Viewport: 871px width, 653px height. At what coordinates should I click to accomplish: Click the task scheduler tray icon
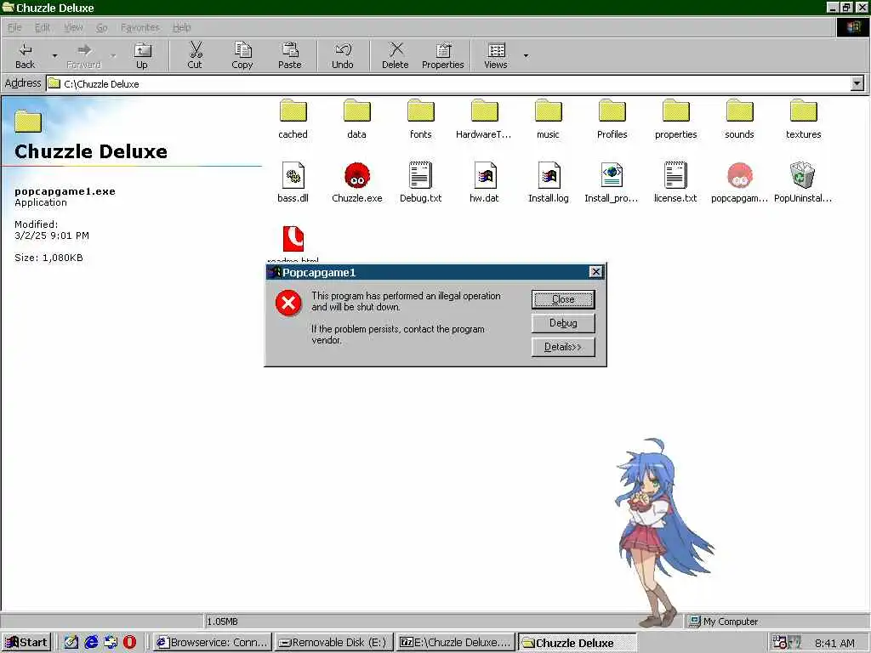(x=780, y=643)
